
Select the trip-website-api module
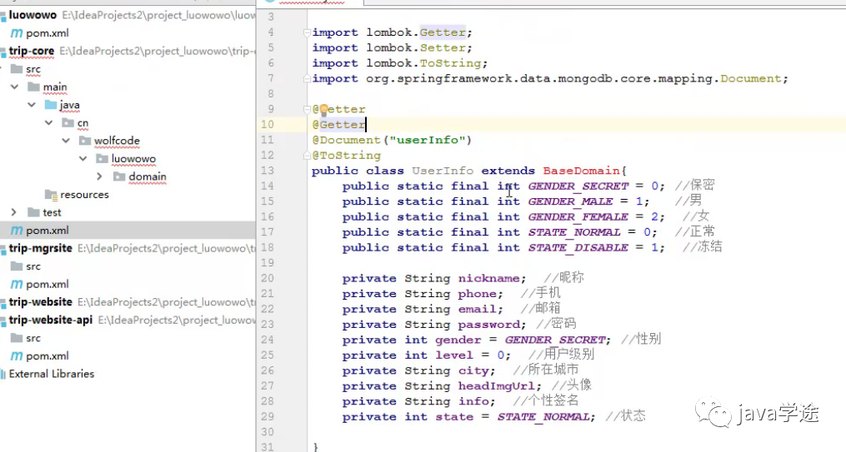pos(50,320)
